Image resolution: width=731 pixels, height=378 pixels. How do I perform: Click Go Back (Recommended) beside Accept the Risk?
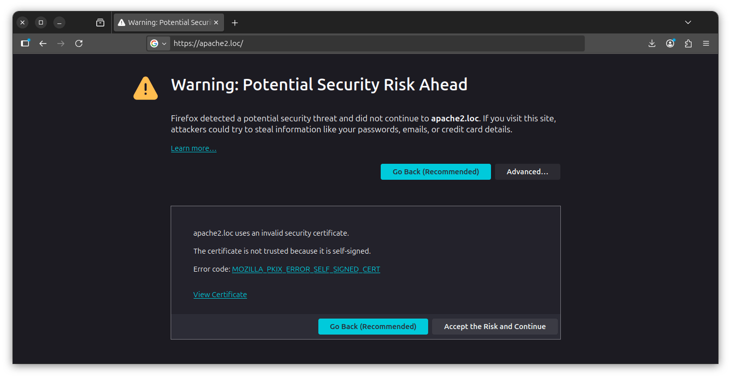[373, 327]
